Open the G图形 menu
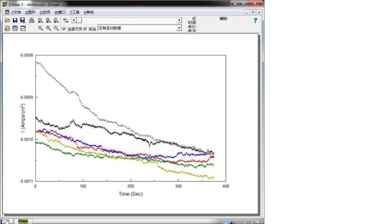Viewport: 391px width, 224px height. click(x=30, y=12)
